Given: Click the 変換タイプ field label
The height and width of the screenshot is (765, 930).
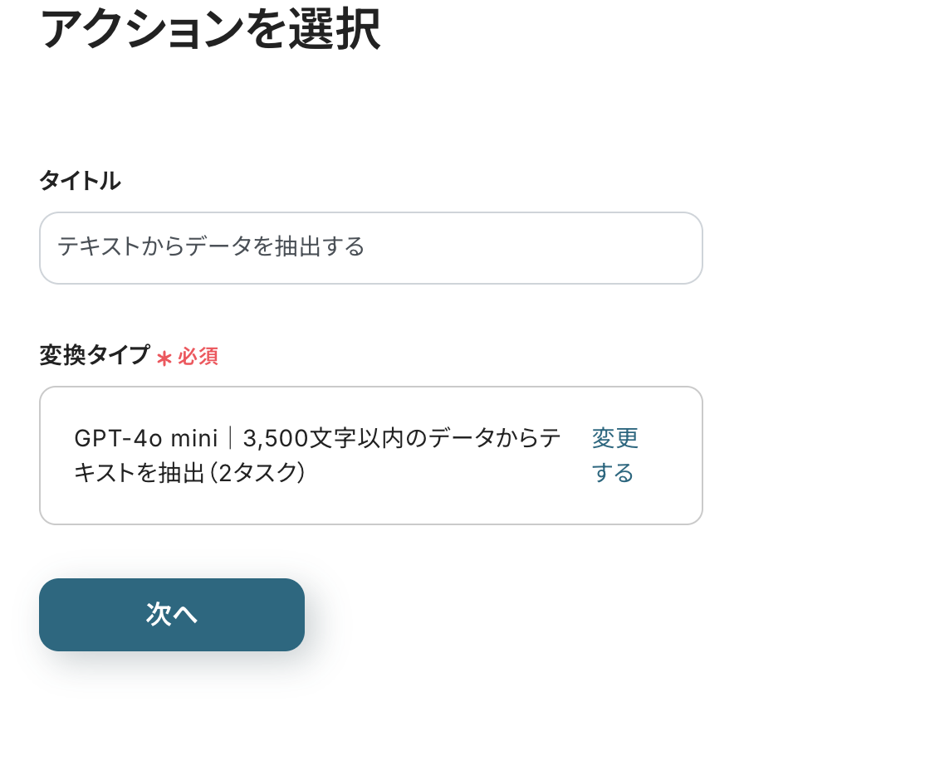Looking at the screenshot, I should click(x=95, y=356).
